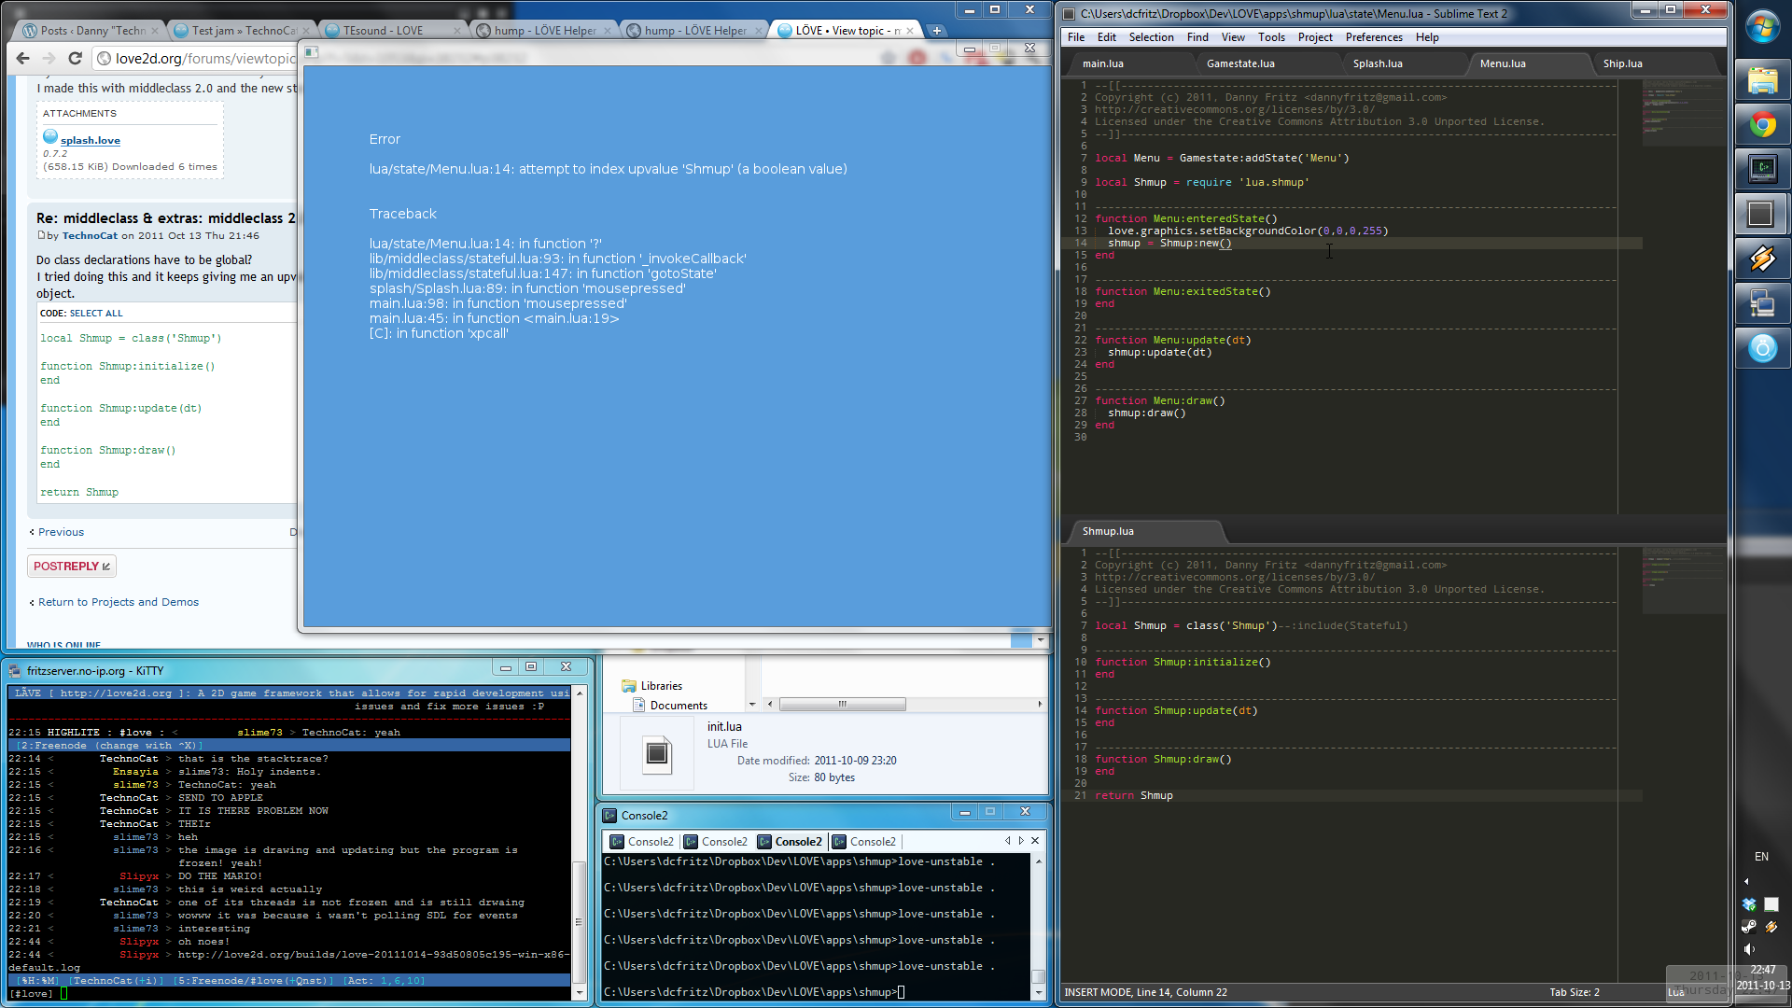Screen dimensions: 1792x1008
Task: Click the KiTTY scrollbar up arrow
Action: tap(580, 693)
